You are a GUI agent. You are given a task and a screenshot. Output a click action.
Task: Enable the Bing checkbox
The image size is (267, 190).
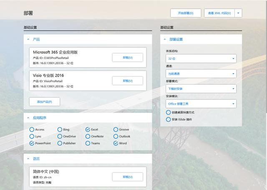60,129
